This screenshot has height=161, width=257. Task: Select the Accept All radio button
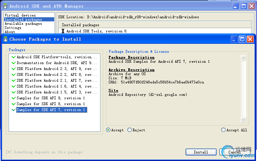[223, 130]
